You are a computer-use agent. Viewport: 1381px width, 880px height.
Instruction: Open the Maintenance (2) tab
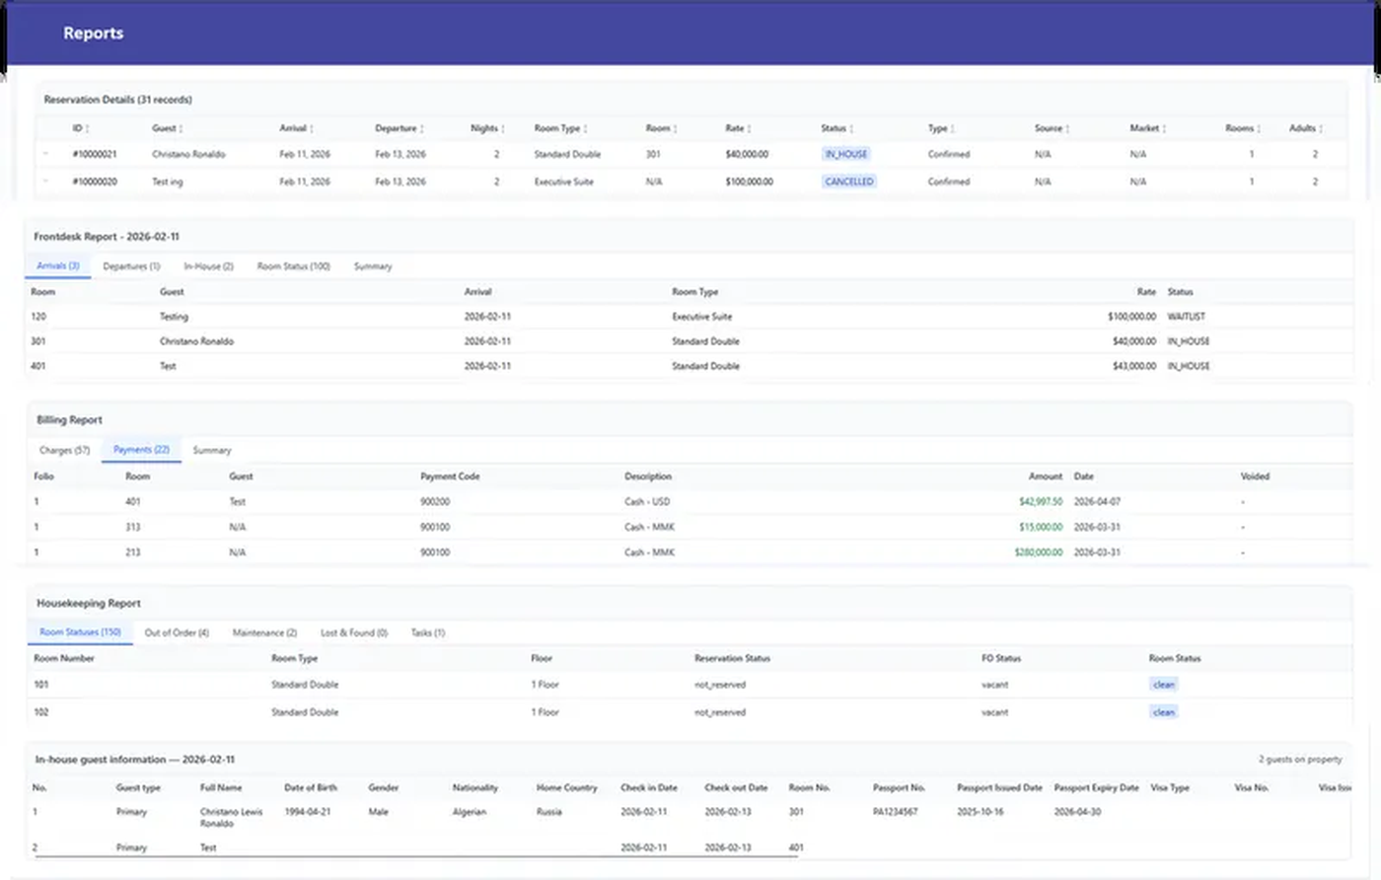tap(264, 632)
